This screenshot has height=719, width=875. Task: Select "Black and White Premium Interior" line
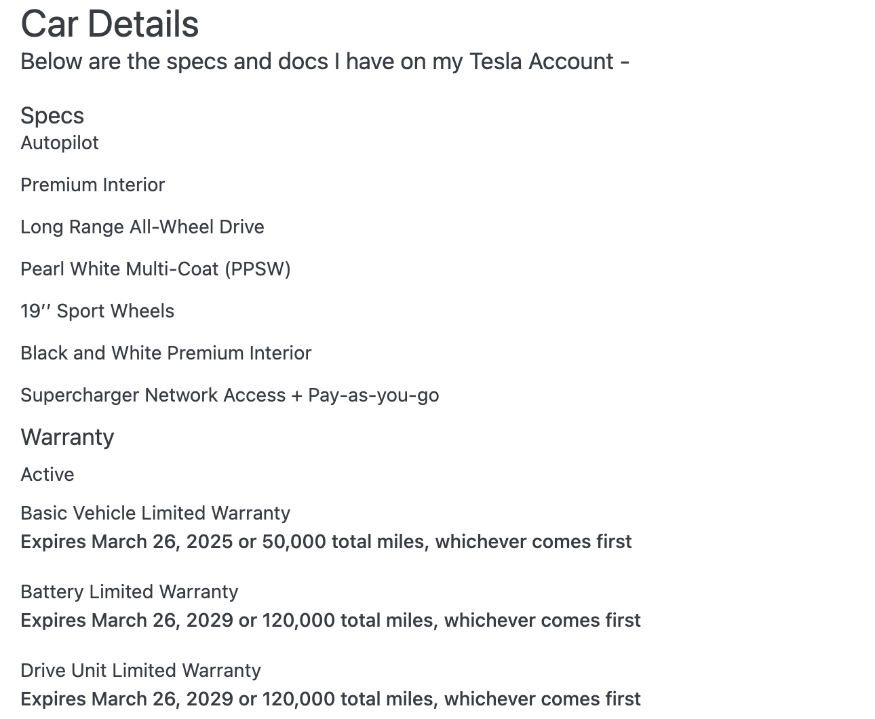pyautogui.click(x=166, y=353)
